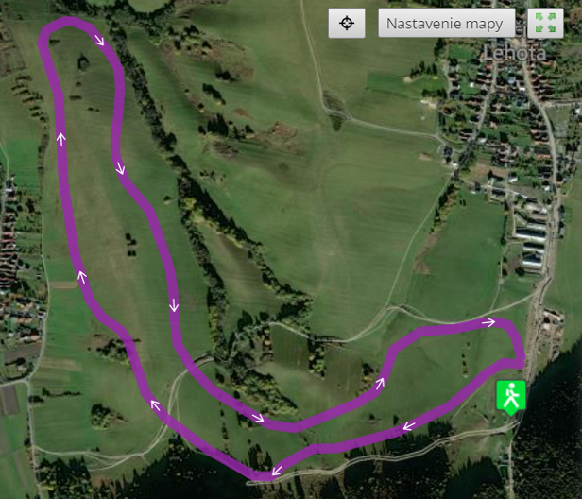Click the downward arrow midway along the inner leg
Viewport: 582px width, 499px height.
click(x=174, y=305)
